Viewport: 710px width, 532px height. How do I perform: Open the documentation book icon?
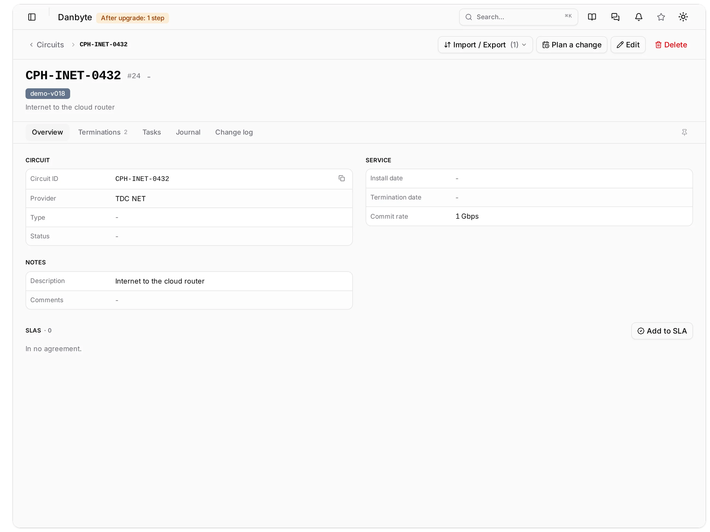591,17
